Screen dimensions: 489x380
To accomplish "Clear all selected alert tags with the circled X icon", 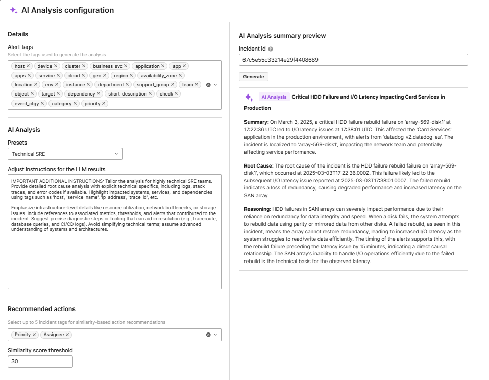I will tap(208, 85).
